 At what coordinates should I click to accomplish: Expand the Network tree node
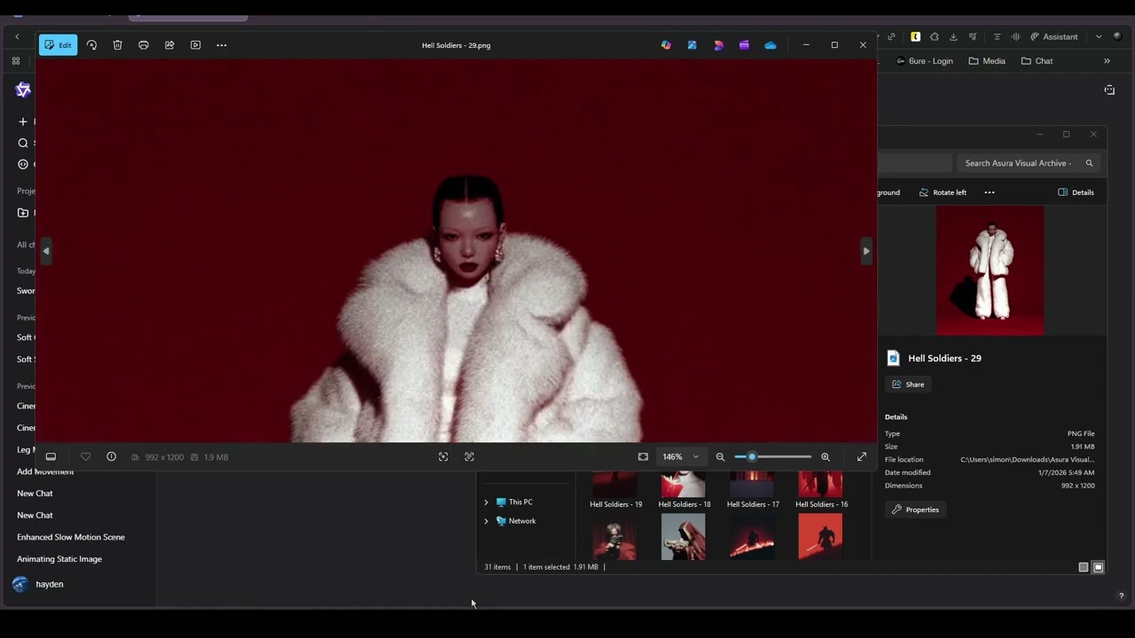click(486, 521)
